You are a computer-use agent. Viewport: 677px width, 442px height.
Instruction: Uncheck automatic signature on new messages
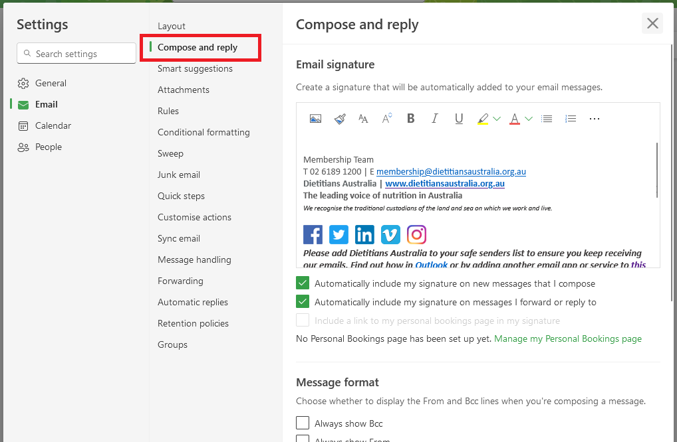[x=303, y=283]
